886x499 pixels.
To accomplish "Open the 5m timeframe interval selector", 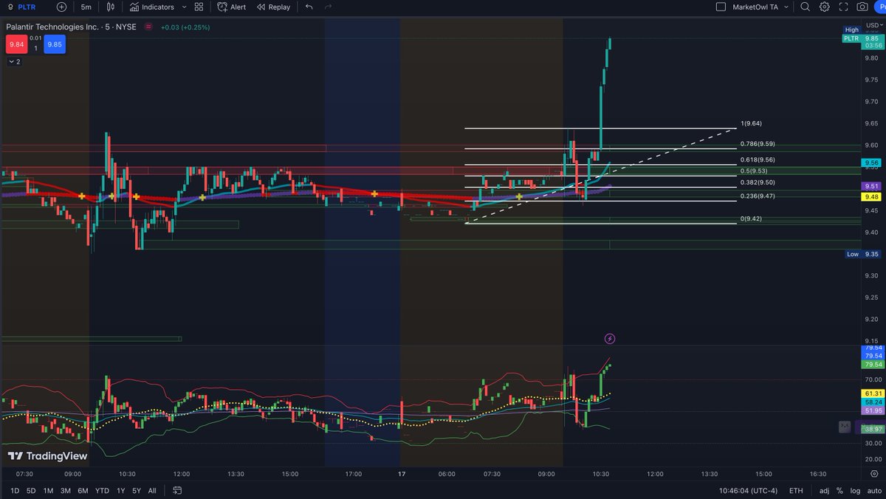I will click(x=86, y=7).
